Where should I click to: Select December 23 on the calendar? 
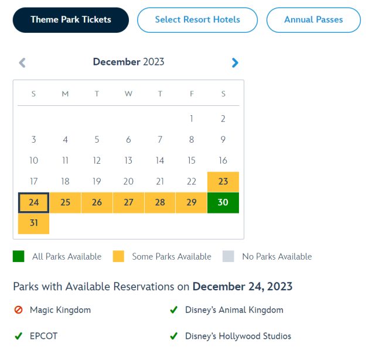tap(223, 181)
